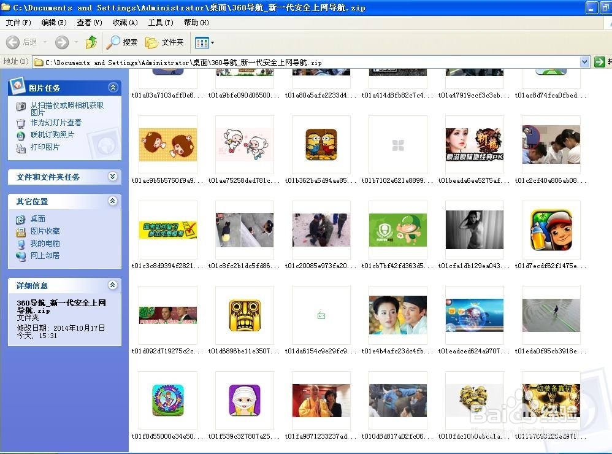Click file name t01a03a7103aff0e6
The image size is (612, 454).
point(168,95)
